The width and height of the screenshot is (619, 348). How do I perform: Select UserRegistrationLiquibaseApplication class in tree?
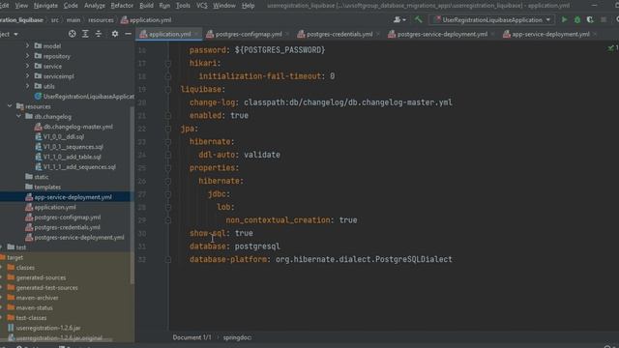click(84, 97)
